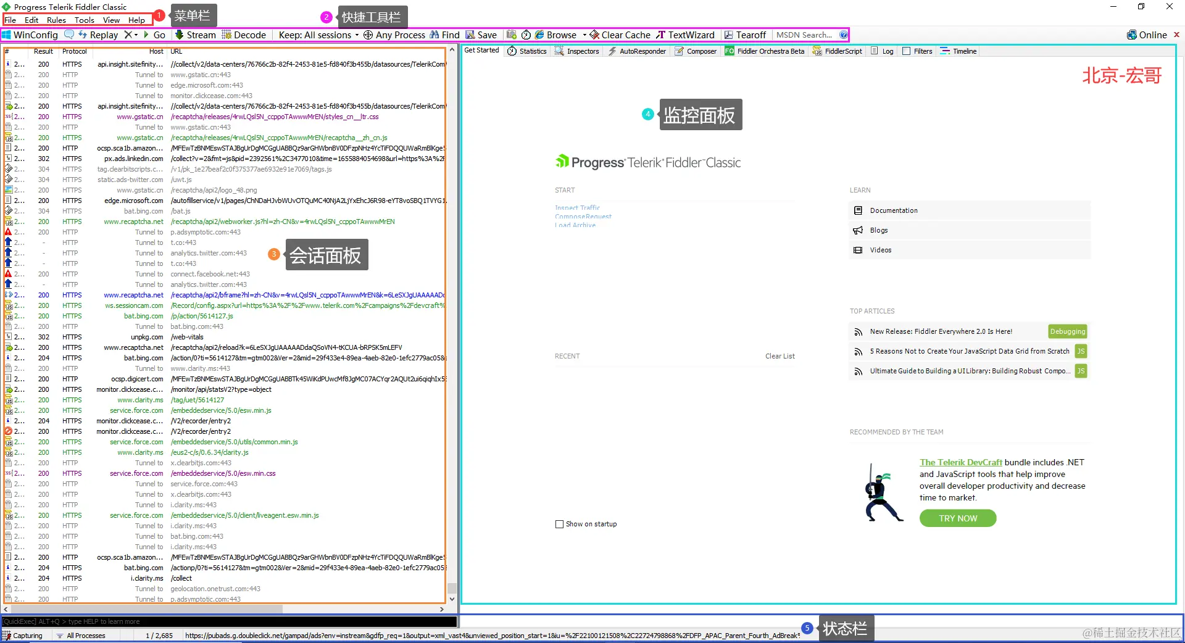Viewport: 1185px width, 643px height.
Task: Open the File menu
Action: (10, 20)
